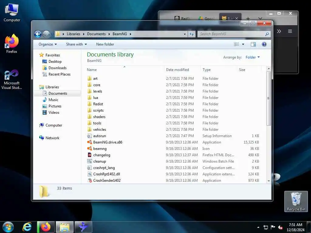This screenshot has width=311, height=233.
Task: Select Music library in the navigation pane
Action: (53, 100)
